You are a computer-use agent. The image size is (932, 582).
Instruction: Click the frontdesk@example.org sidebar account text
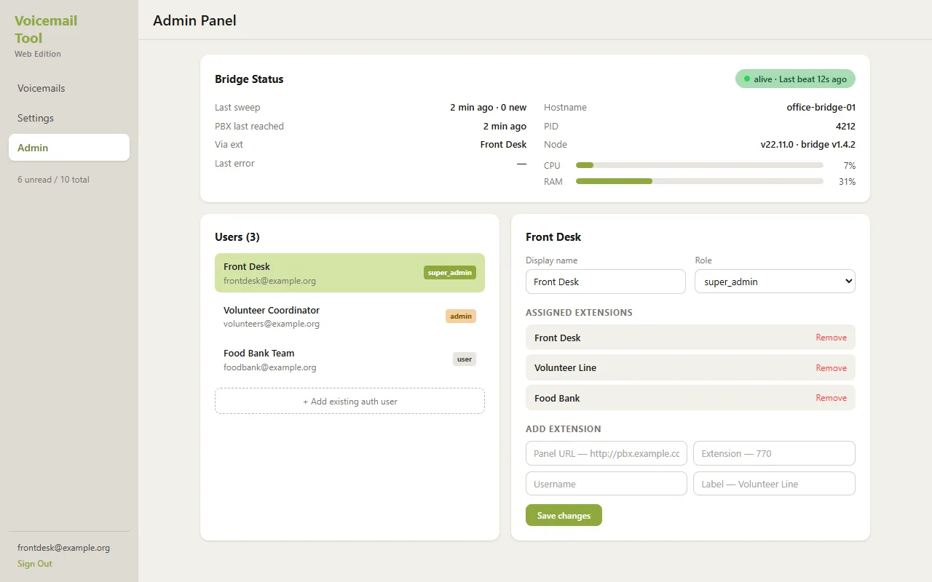(x=63, y=548)
